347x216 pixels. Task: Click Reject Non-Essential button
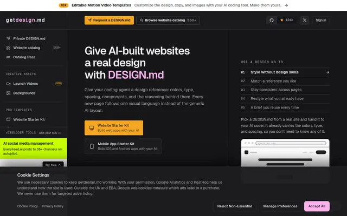[x=235, y=206]
